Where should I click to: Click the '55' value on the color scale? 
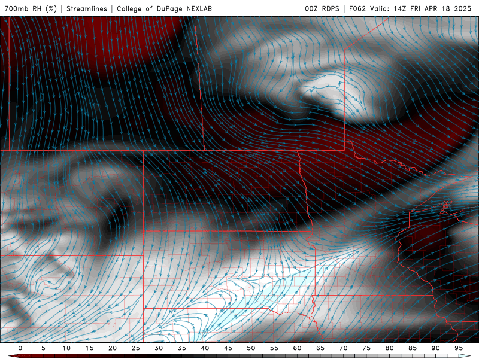274,348
